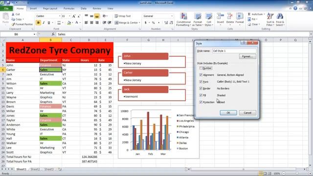Switch to the Page Layout tab

(50, 9)
